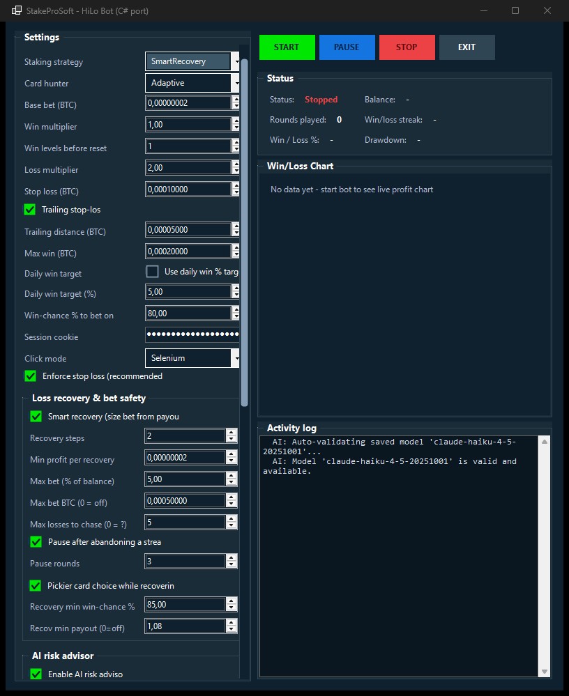Image resolution: width=569 pixels, height=696 pixels.
Task: Click the Recov min payout field
Action: (185, 626)
